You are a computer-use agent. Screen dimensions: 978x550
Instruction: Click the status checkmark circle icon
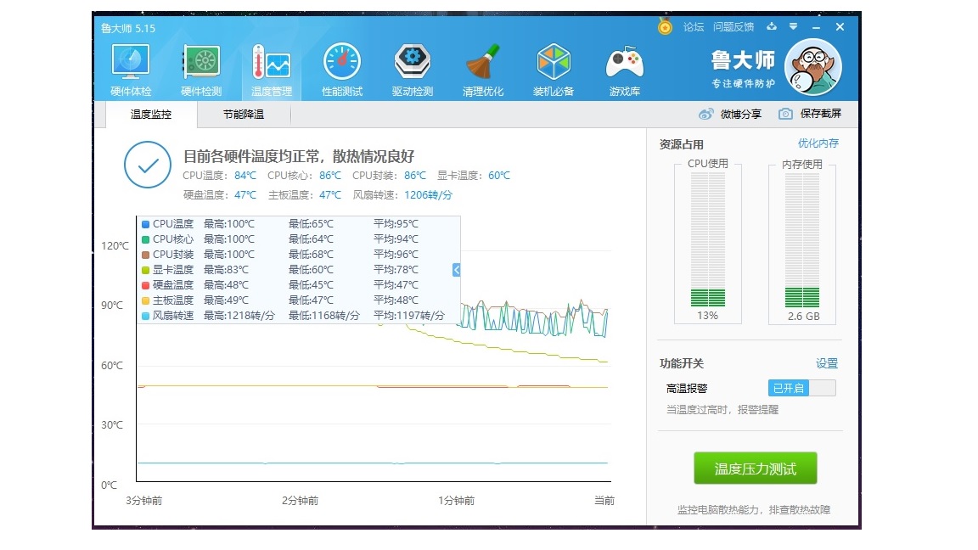[148, 166]
